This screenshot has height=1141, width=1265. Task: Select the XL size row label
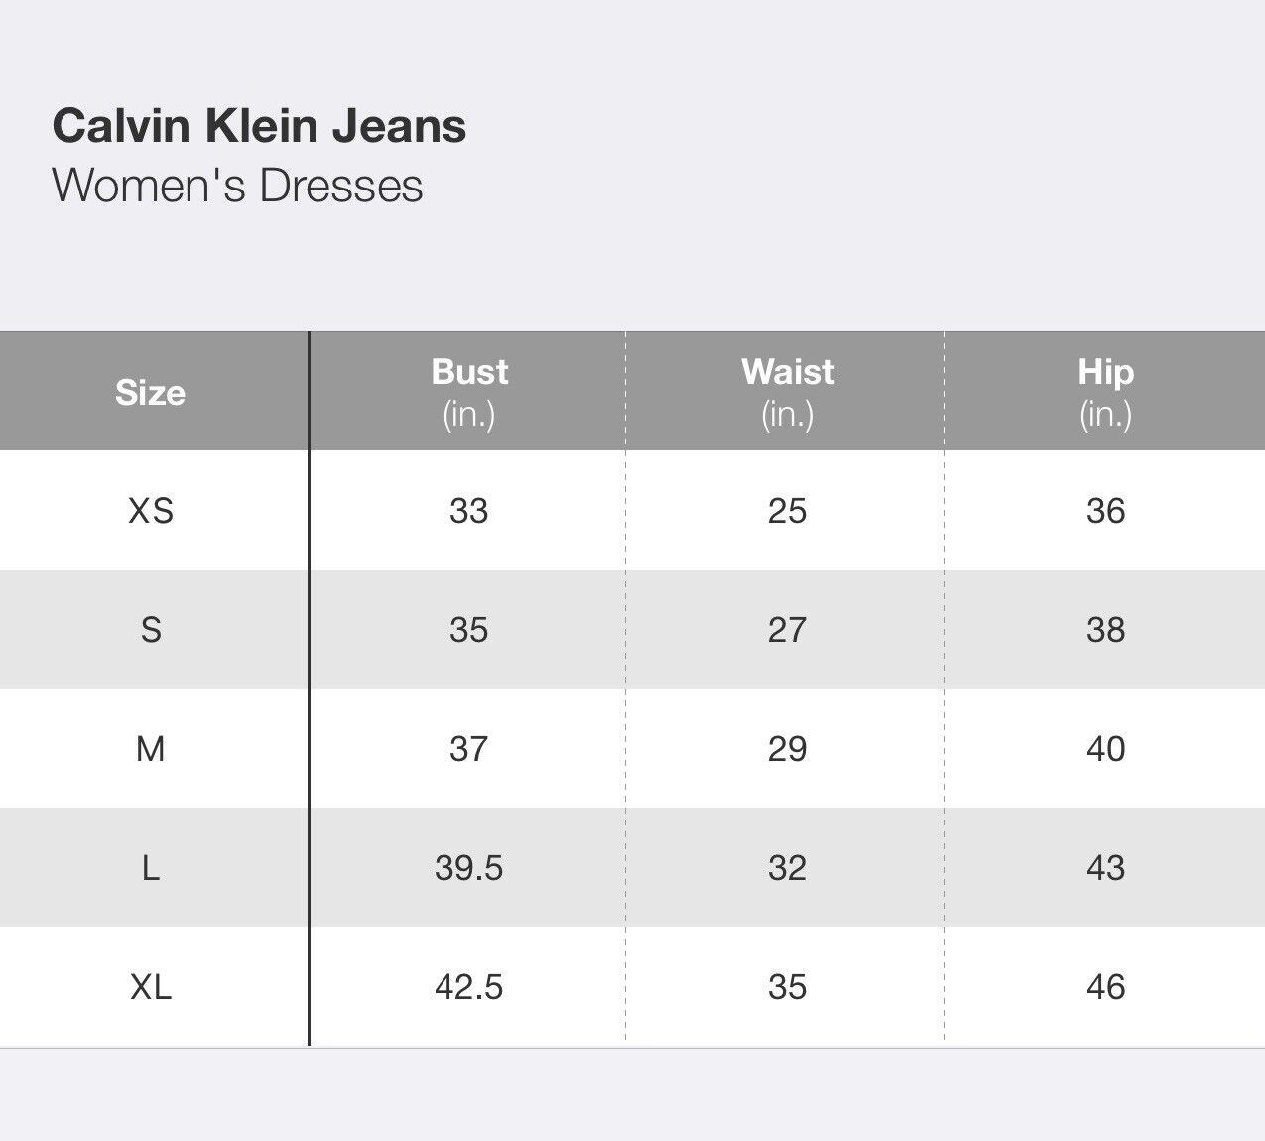point(151,987)
